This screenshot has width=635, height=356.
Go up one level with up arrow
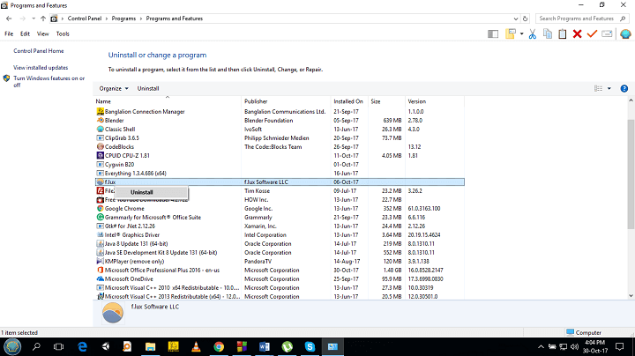[x=43, y=19]
